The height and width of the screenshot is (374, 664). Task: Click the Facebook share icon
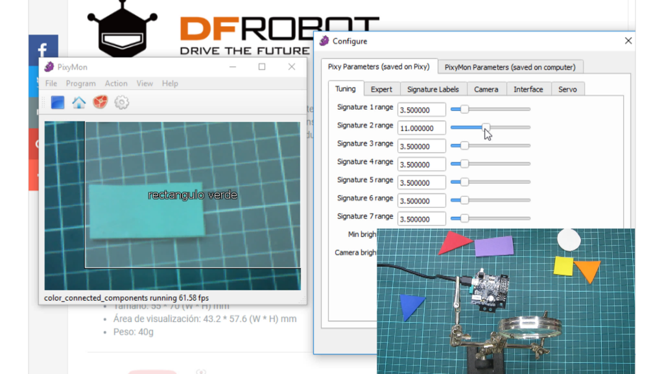coord(43,50)
